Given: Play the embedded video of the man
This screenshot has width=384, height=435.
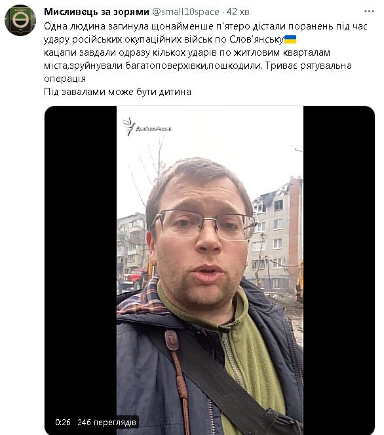Looking at the screenshot, I should click(210, 271).
